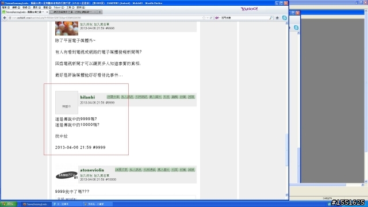Open the search engine selector dropdown
The width and height of the screenshot is (368, 207).
(x=217, y=18)
